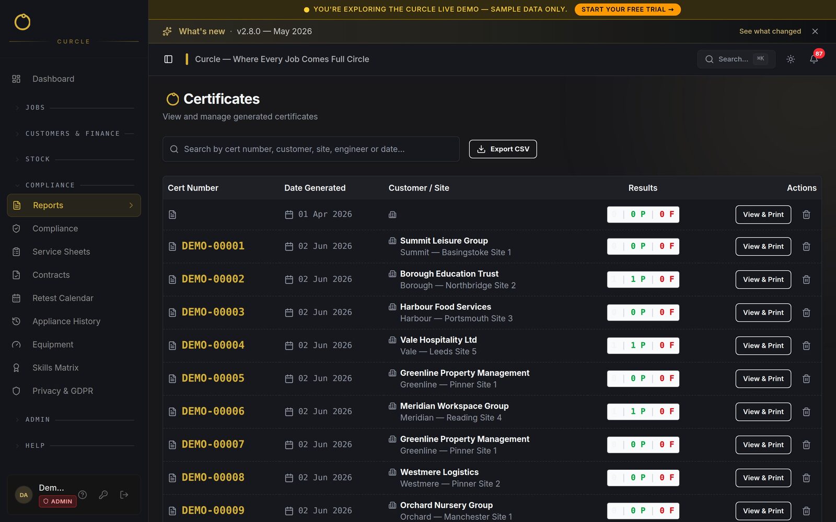The image size is (836, 522).
Task: Go to Skills Matrix page
Action: tap(74, 368)
